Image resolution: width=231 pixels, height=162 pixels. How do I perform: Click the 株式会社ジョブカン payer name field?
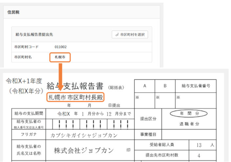[84, 151]
